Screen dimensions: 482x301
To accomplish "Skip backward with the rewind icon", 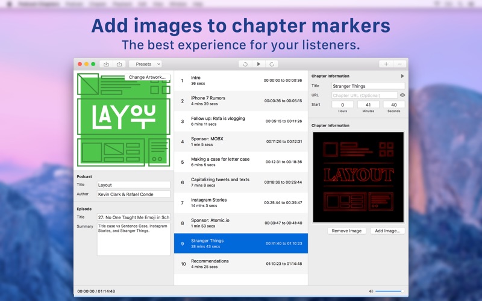I will coord(245,64).
